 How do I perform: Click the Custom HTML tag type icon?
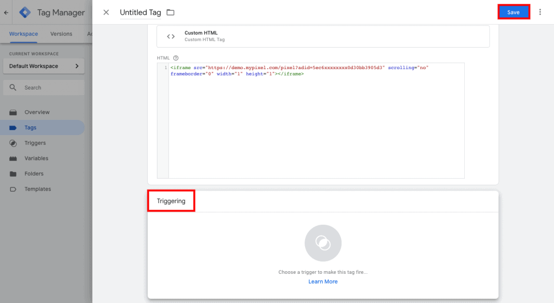(171, 36)
